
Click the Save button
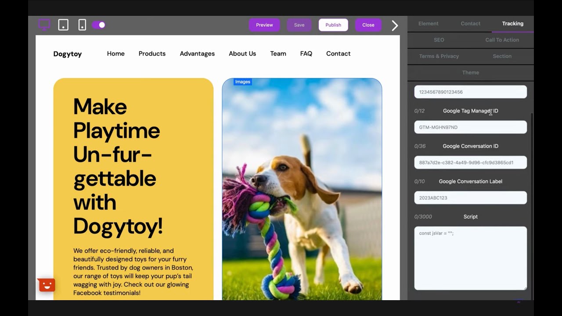299,25
